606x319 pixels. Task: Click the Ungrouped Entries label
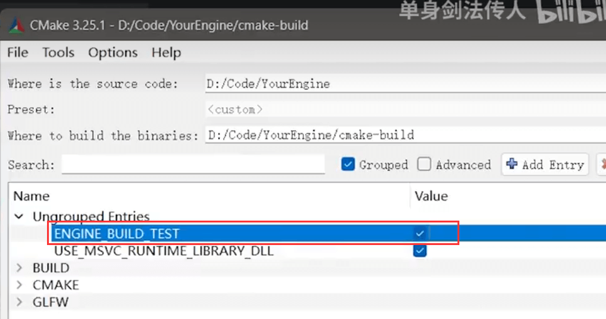coord(91,216)
